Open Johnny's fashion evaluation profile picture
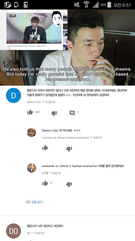 [31, 132]
